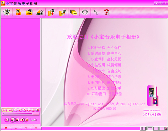Click the broom clean-up toolbar icon
This screenshot has width=168, height=131.
40,12
